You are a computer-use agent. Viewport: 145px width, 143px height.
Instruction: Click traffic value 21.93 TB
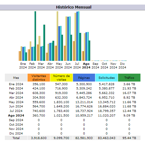coord(129,89)
